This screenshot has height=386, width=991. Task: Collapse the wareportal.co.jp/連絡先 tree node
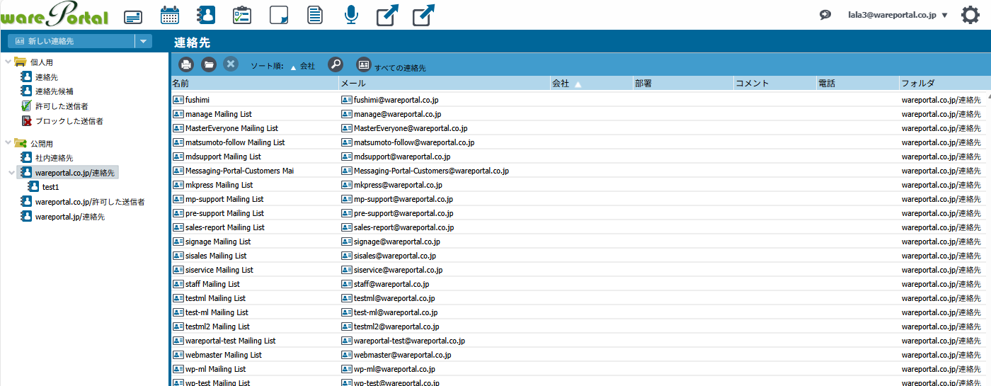pyautogui.click(x=11, y=172)
